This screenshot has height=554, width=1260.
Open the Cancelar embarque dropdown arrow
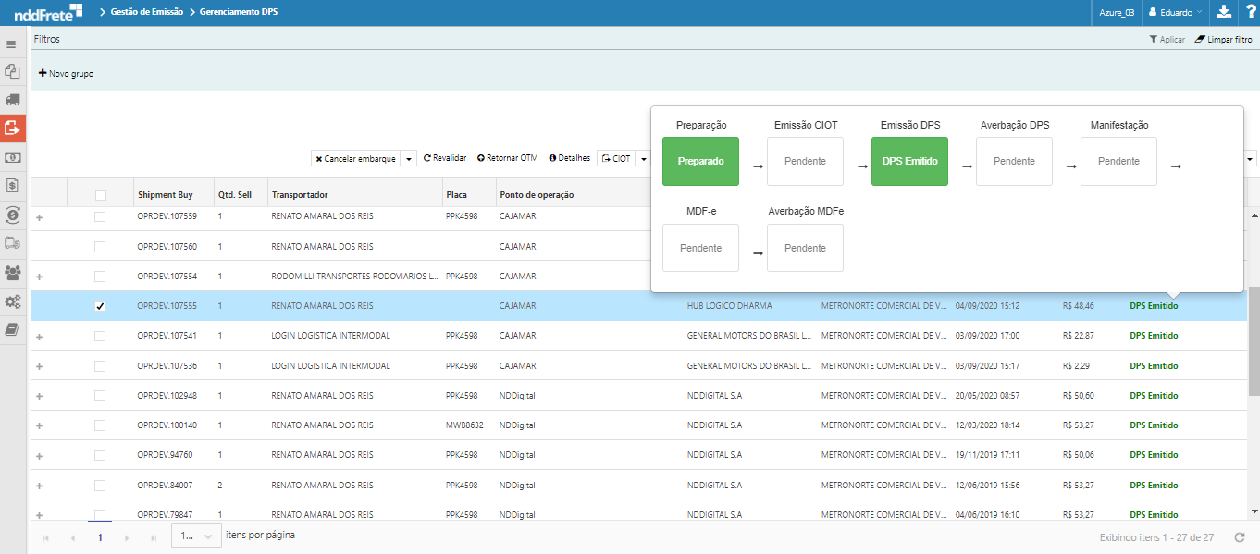point(410,159)
